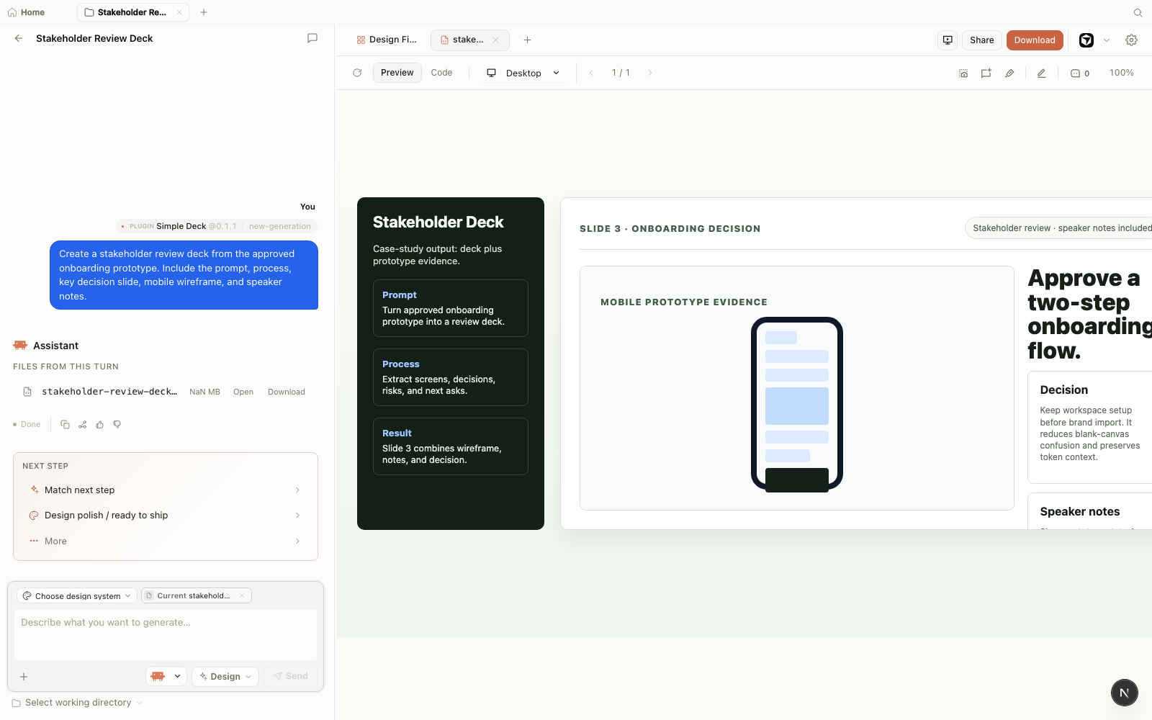Open settings gear in top right
1152x720 pixels.
coord(1131,40)
